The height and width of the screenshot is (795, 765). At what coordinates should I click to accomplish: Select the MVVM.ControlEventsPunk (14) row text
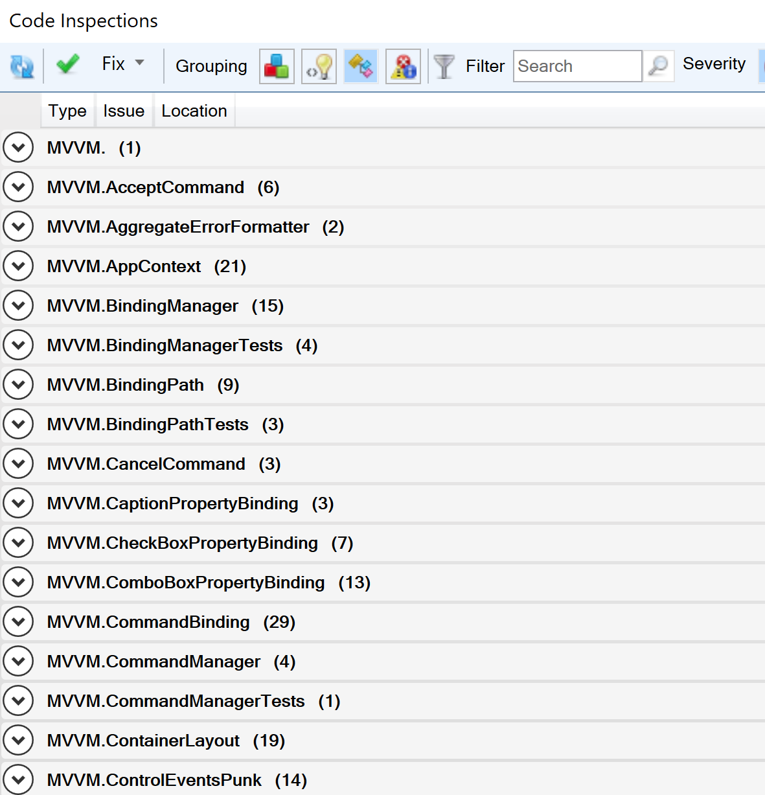177,780
